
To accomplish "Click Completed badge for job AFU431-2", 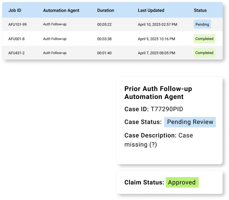I will 204,53.
